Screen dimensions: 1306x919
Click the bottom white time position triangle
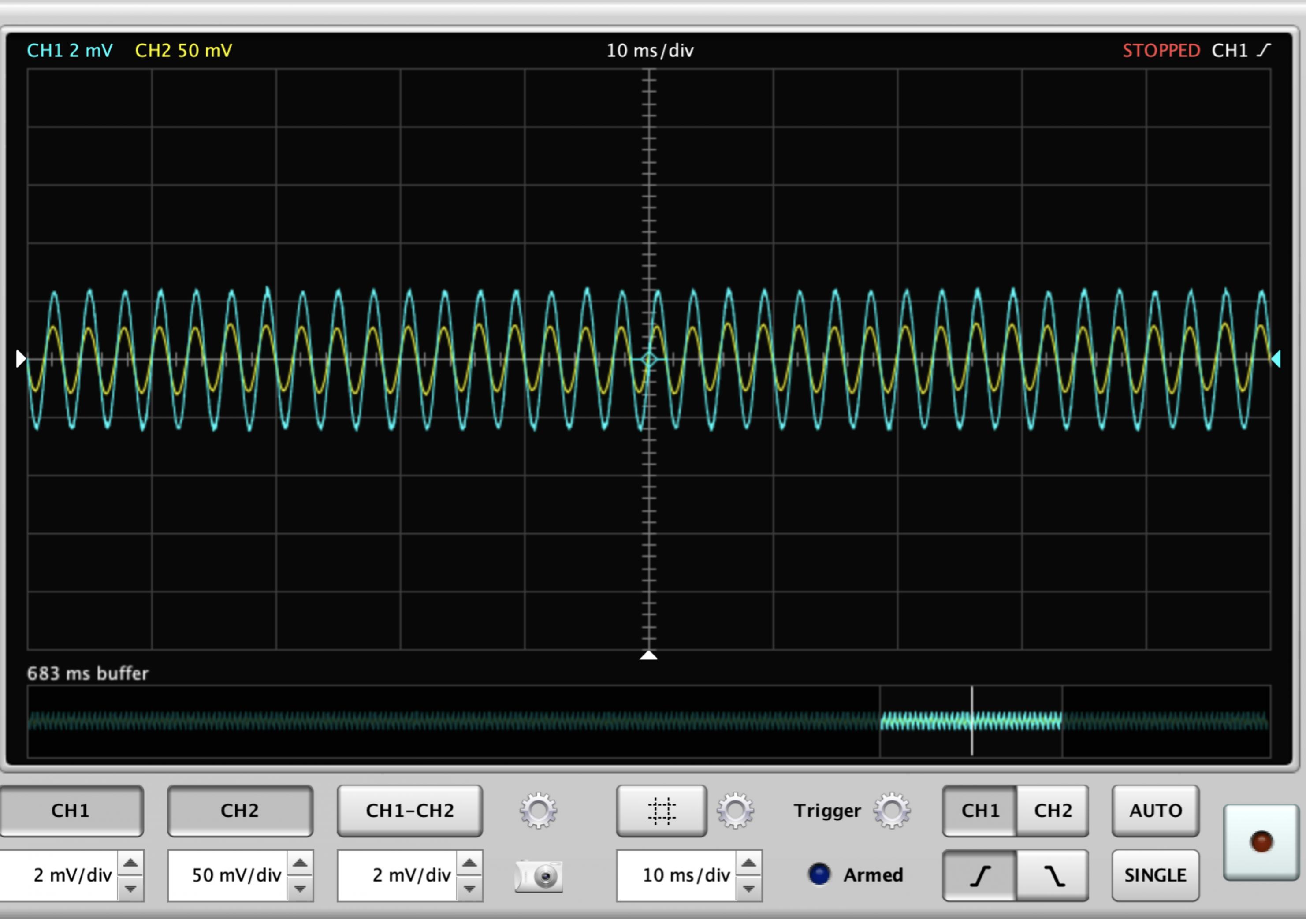(648, 655)
